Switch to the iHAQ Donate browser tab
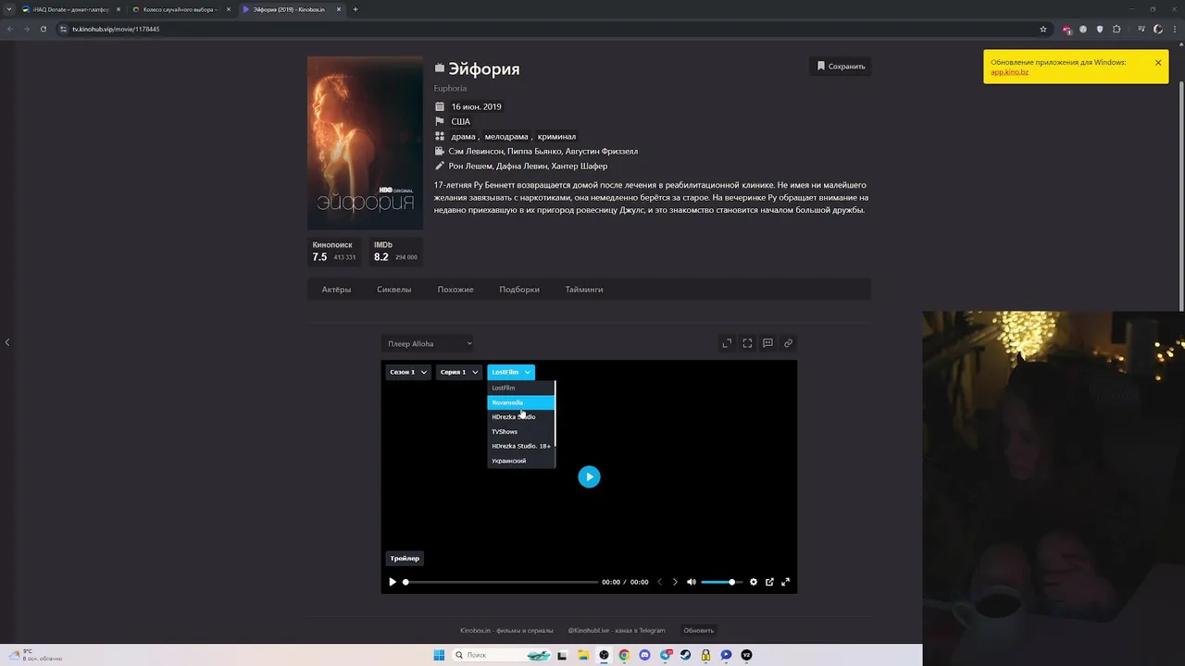This screenshot has height=666, width=1185. [x=70, y=9]
